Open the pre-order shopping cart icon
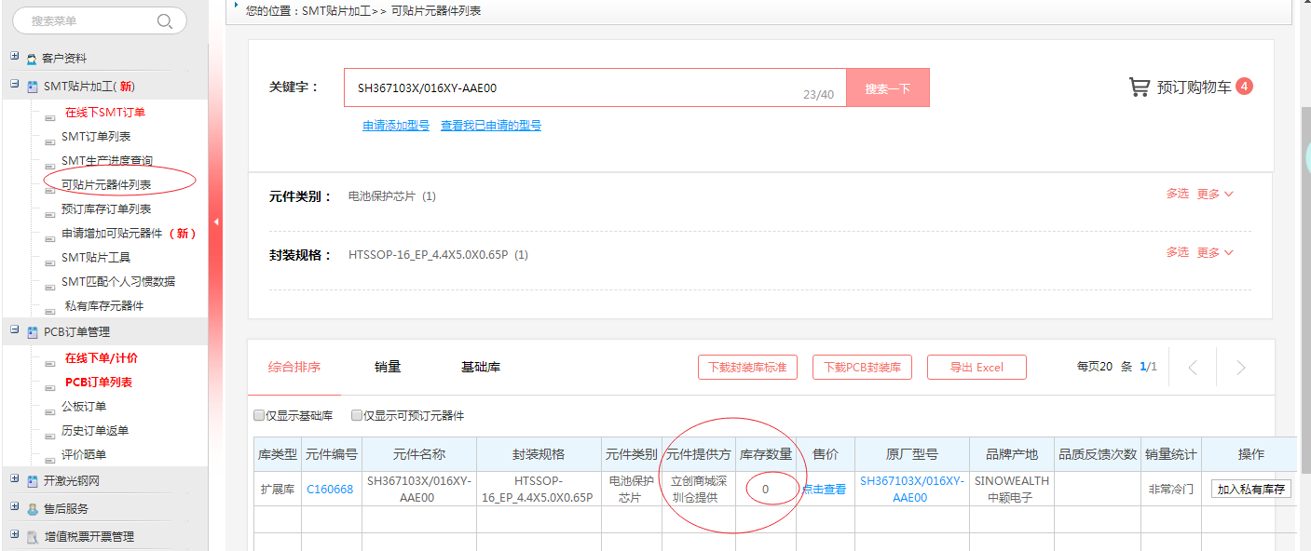 (x=1139, y=87)
